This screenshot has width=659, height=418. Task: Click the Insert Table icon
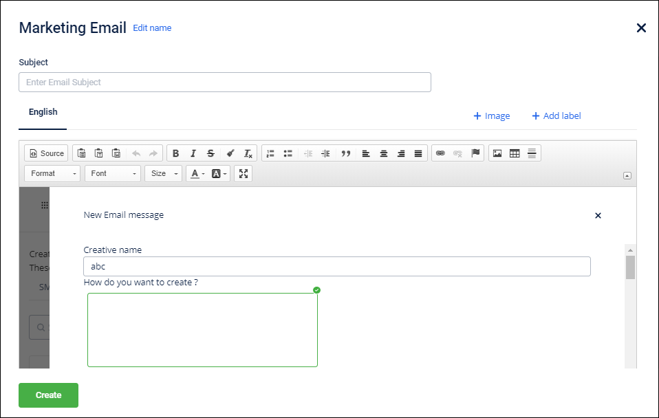click(515, 153)
